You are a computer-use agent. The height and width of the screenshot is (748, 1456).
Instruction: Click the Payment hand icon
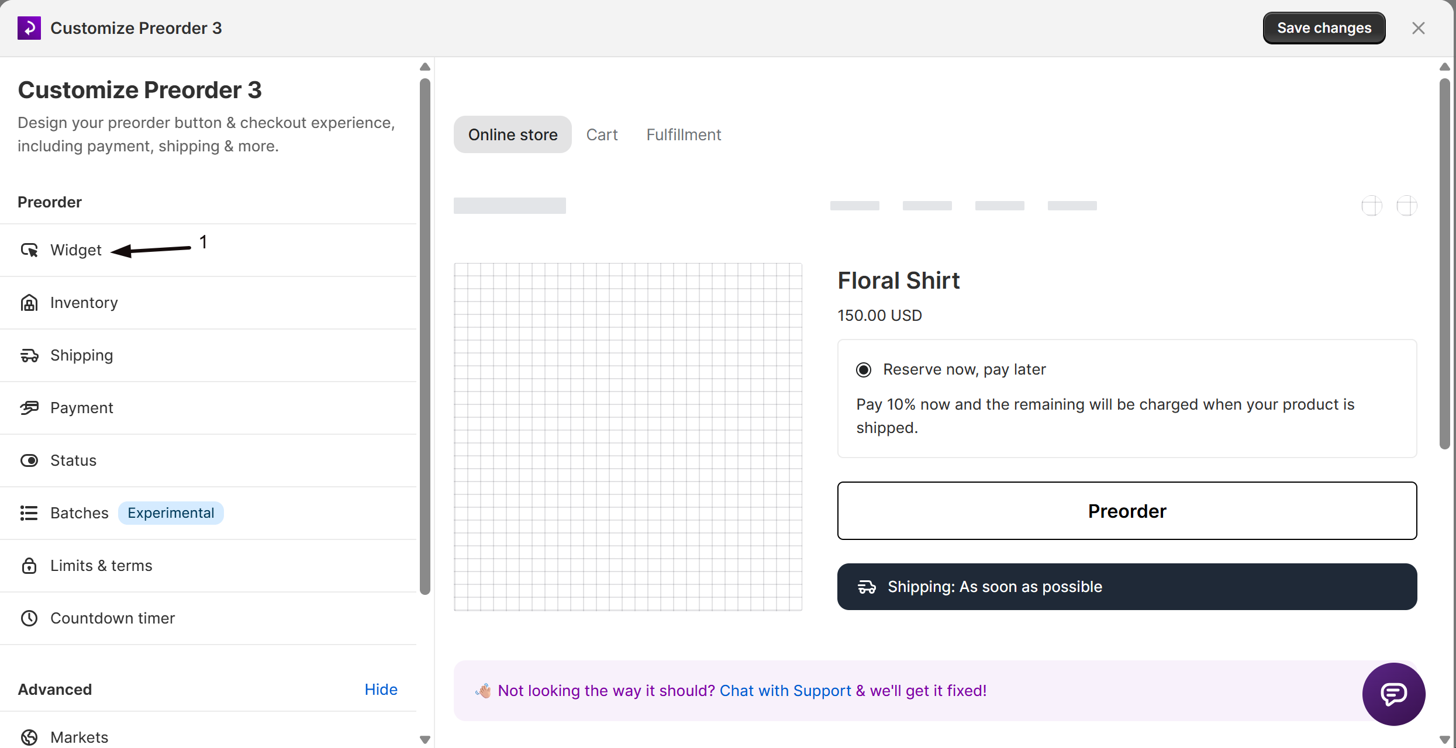(x=29, y=408)
